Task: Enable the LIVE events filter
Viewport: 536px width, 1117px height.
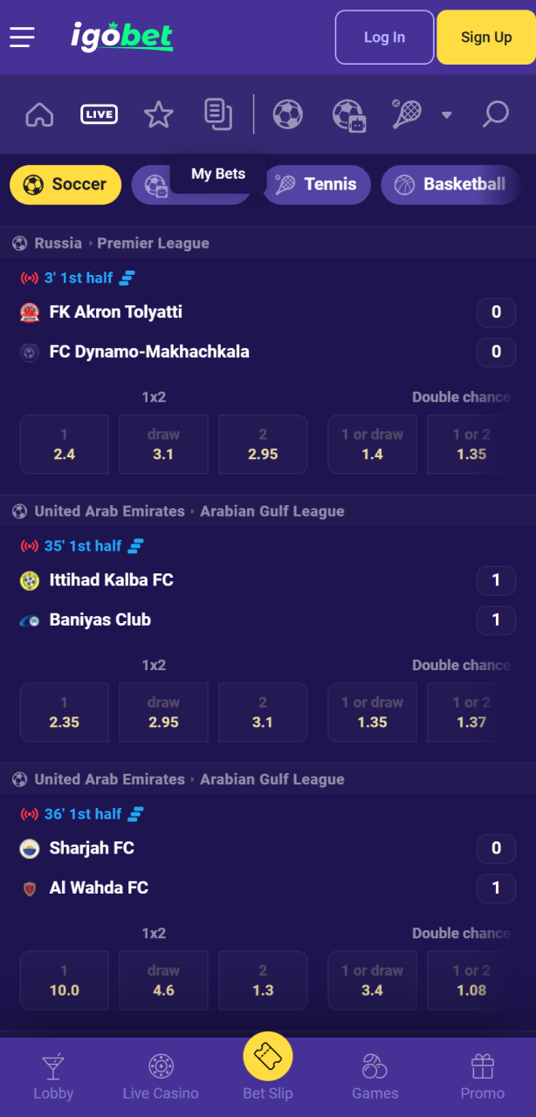Action: (x=99, y=114)
